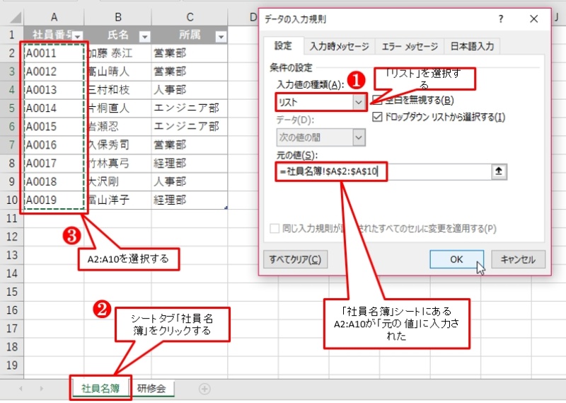The image size is (566, 403).
Task: Add a new sheet with plus icon
Action: [x=204, y=388]
